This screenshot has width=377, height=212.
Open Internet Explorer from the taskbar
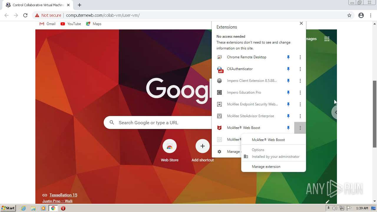click(x=23, y=208)
